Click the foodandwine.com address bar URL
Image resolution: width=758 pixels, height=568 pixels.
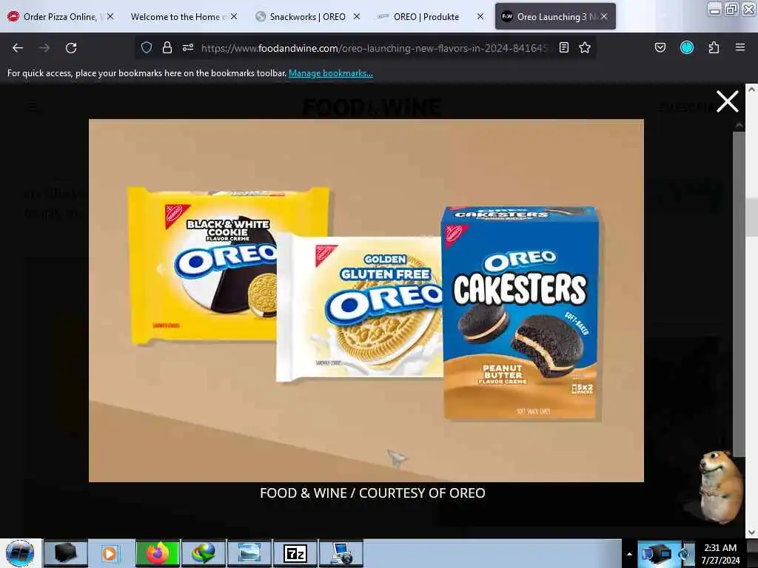click(375, 48)
